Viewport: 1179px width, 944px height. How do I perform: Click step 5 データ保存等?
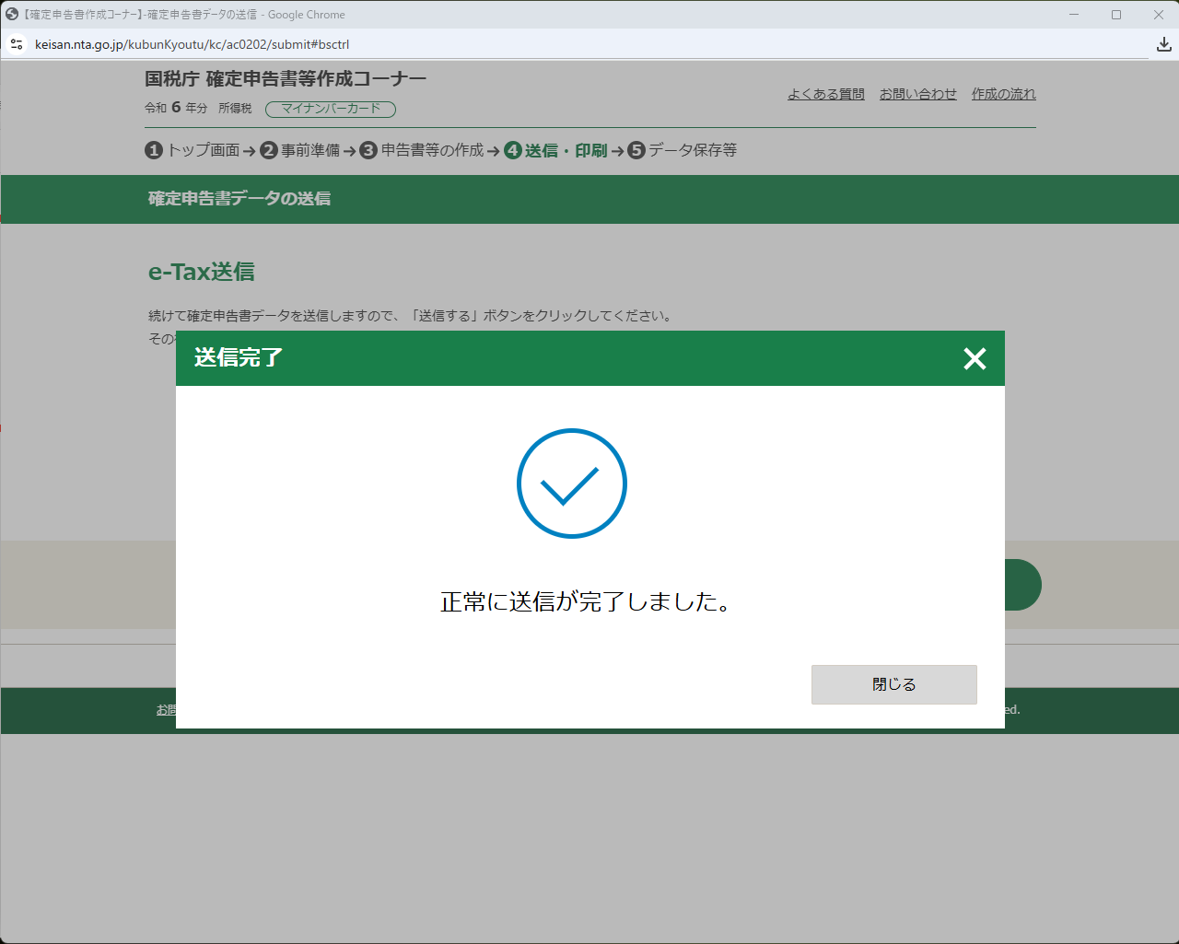point(683,150)
